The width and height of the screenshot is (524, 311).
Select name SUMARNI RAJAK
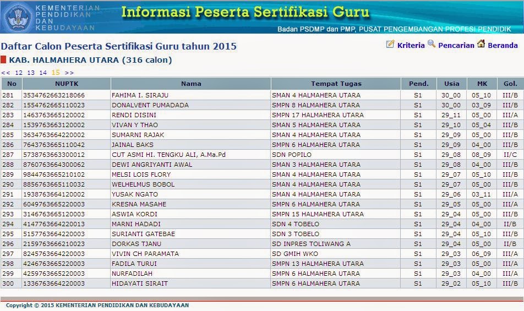tap(138, 135)
